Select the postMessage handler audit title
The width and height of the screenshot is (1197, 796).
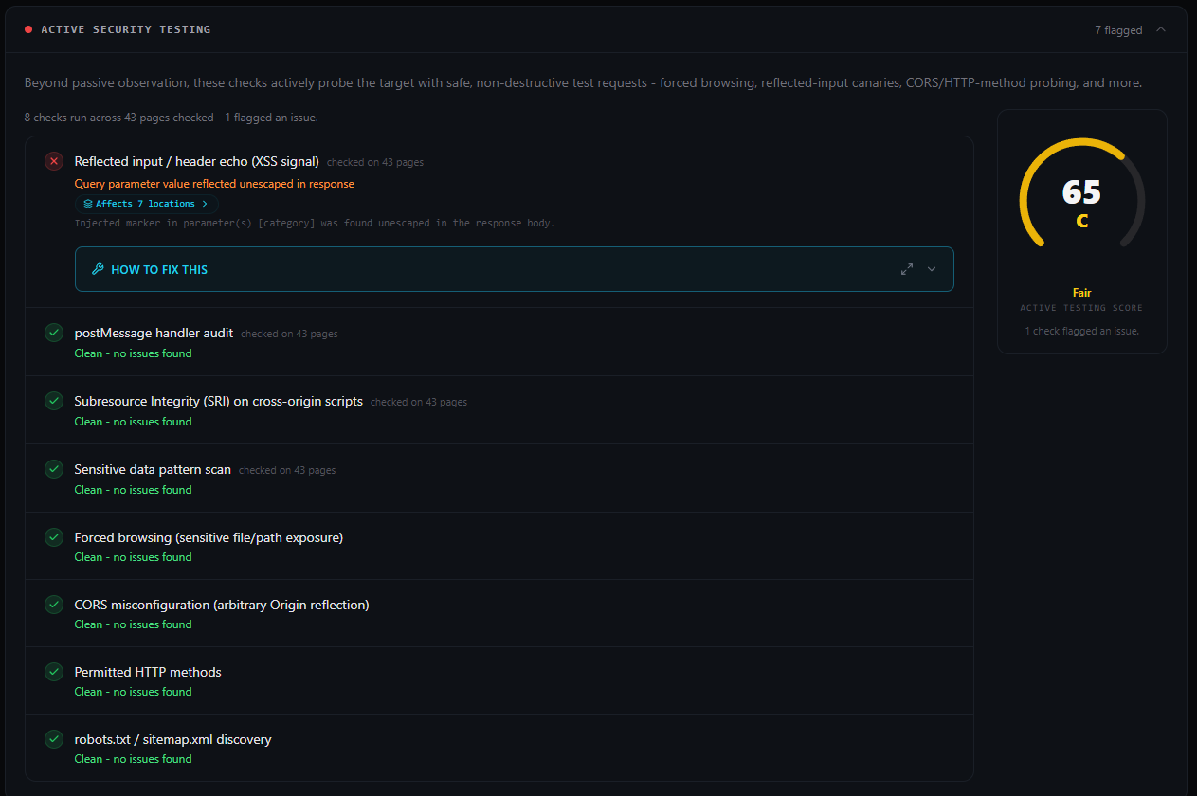coord(154,333)
